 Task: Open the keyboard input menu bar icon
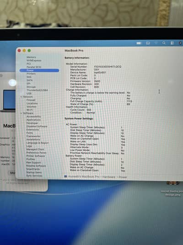coord(148,43)
